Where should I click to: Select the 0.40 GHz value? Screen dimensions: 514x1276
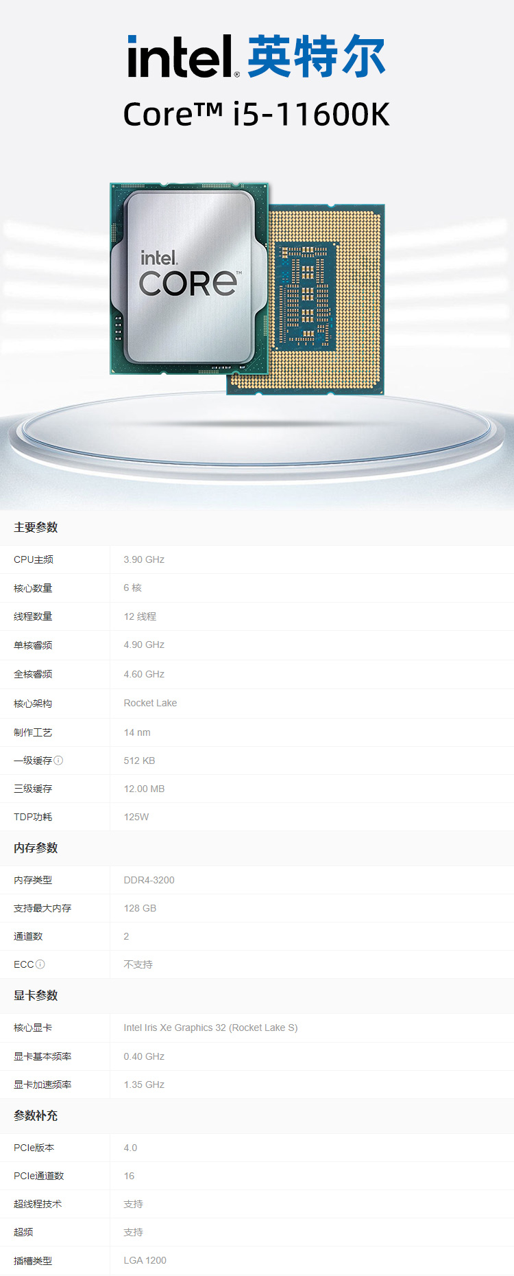point(144,1056)
